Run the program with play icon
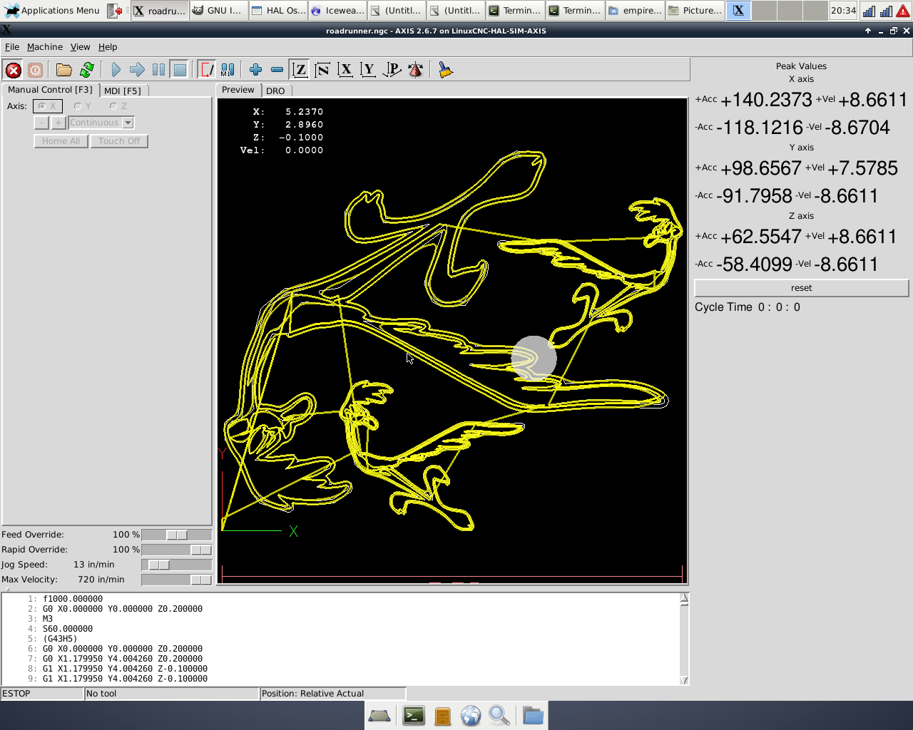Image resolution: width=913 pixels, height=730 pixels. pos(116,70)
